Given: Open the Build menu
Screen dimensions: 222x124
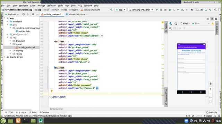Looking at the screenshot, I should click(x=61, y=6).
